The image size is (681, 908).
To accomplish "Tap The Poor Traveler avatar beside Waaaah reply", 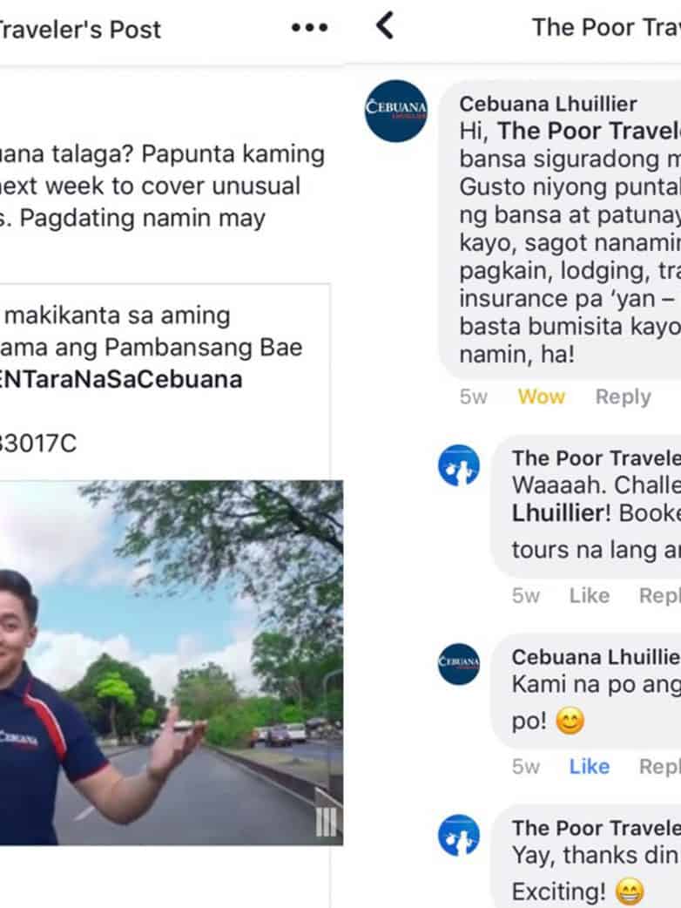I will (x=459, y=465).
